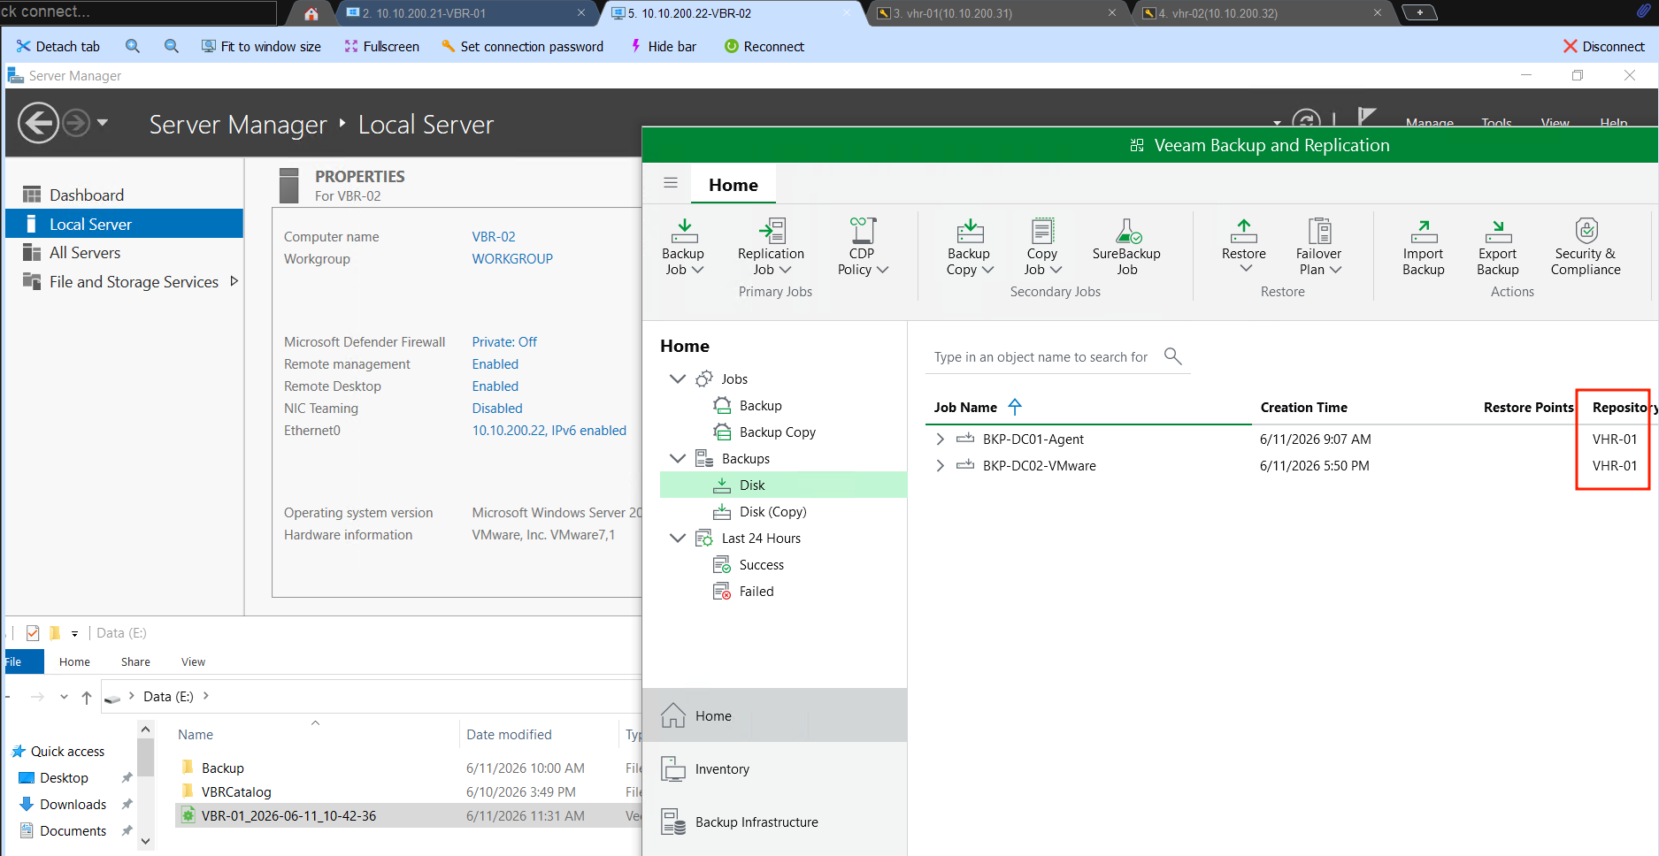The image size is (1659, 856).
Task: Switch to the vhr-01 session tab
Action: pyautogui.click(x=996, y=13)
